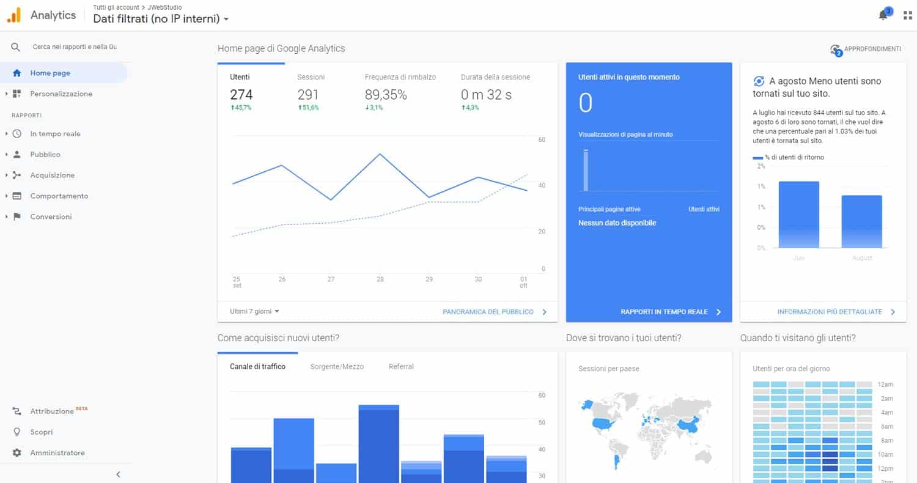Click the Pubblico person icon
This screenshot has height=483, width=917.
(x=17, y=154)
